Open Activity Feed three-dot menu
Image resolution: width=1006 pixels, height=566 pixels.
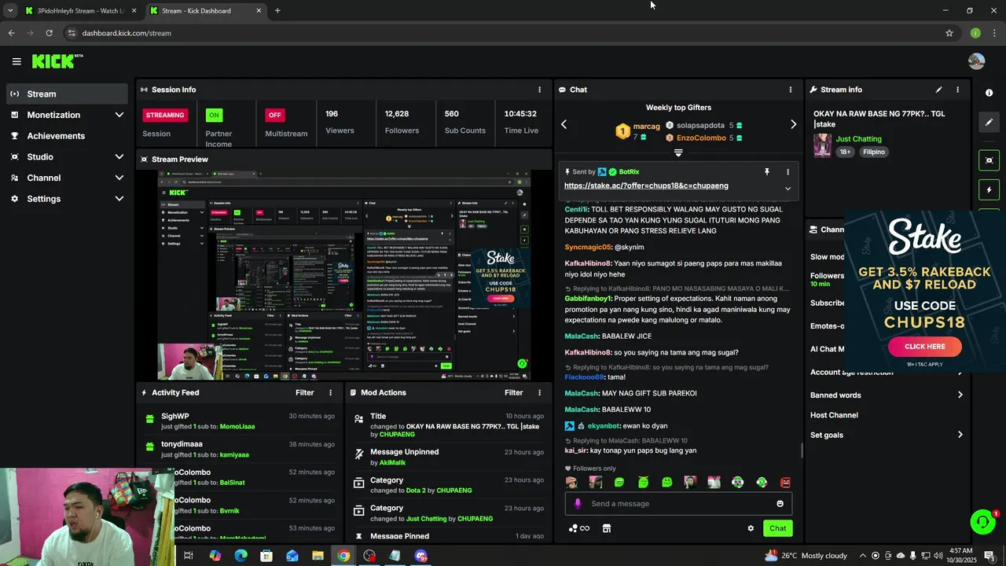(x=330, y=392)
